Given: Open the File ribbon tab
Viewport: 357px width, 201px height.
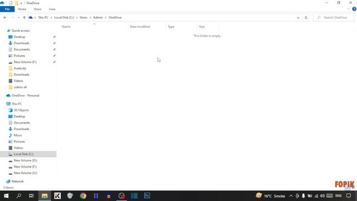Looking at the screenshot, I should [x=7, y=9].
